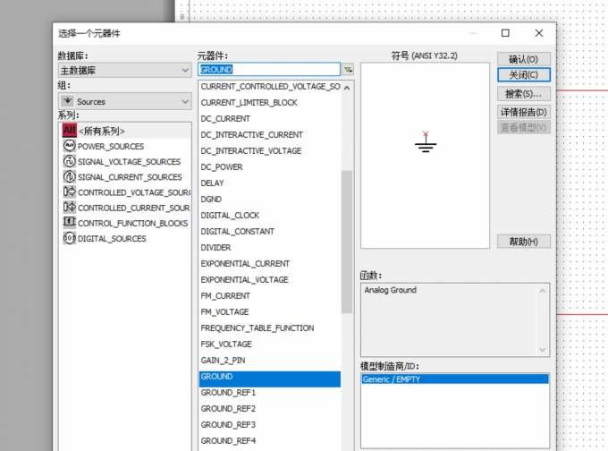Screen dimensions: 608x451
Task: Select SIGNAL_CURRENT_SOURCES family row
Action: [125, 177]
